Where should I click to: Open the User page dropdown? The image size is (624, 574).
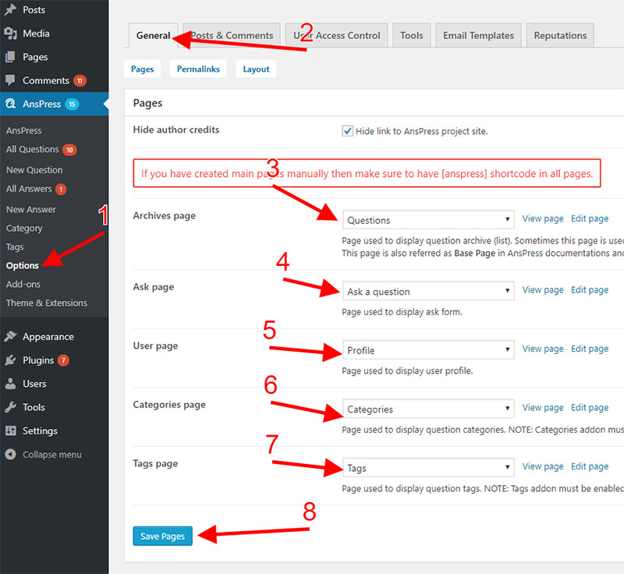pos(428,349)
